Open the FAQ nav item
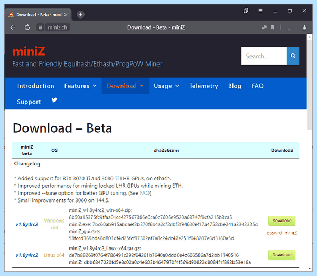 click(257, 86)
